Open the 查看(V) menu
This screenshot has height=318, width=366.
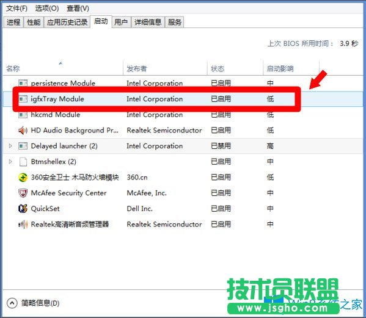(78, 9)
